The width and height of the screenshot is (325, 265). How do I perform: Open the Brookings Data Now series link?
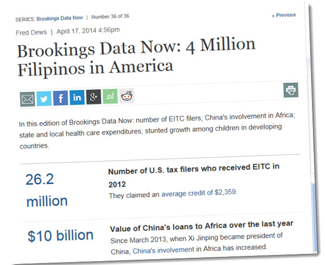(x=59, y=18)
